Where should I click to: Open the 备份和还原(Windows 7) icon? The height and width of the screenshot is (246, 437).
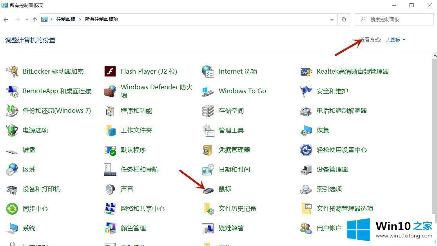12,111
